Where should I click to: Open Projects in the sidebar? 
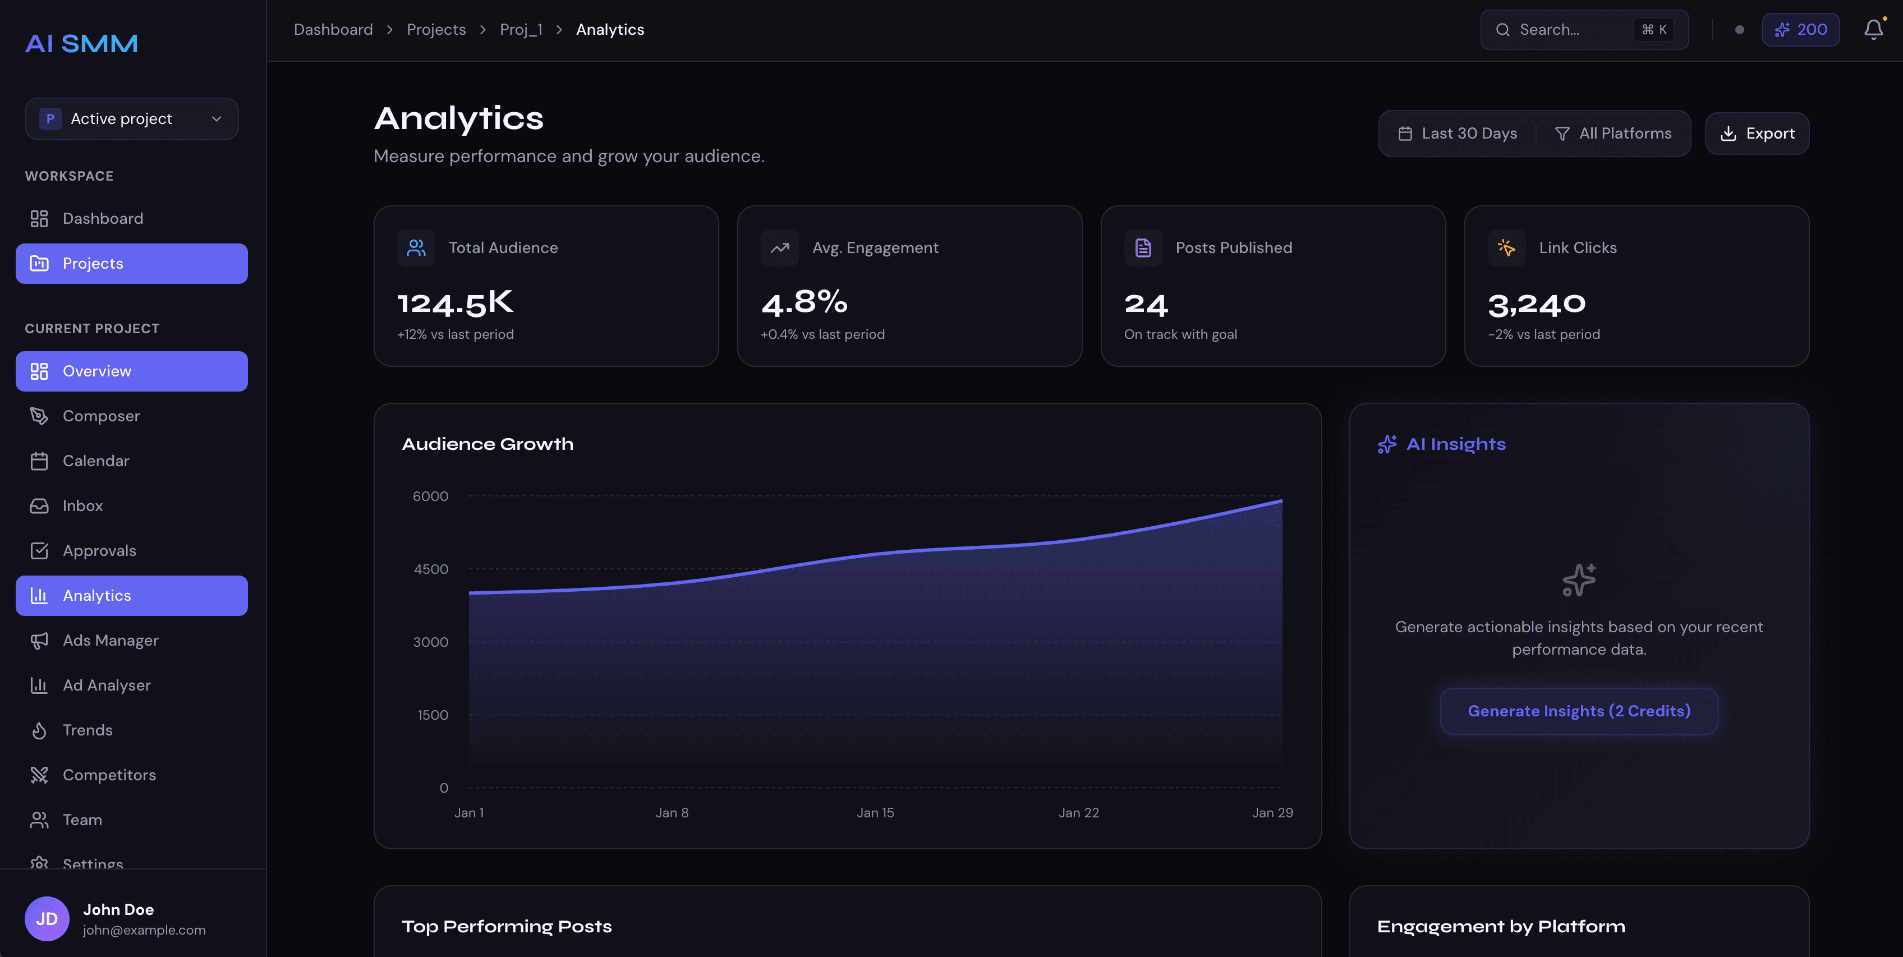click(131, 264)
